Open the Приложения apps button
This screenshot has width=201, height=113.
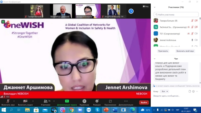pos(110,103)
